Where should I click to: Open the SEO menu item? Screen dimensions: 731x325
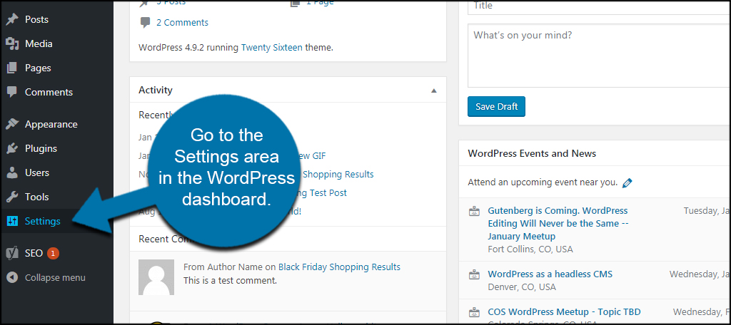click(34, 253)
